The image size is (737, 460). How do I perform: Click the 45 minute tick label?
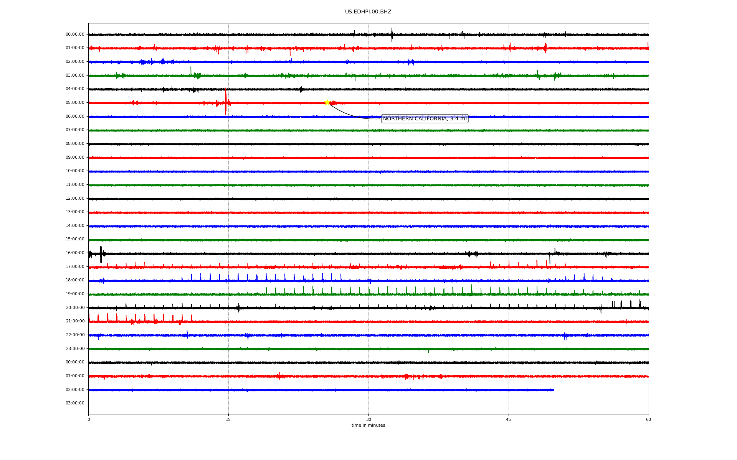coord(509,420)
